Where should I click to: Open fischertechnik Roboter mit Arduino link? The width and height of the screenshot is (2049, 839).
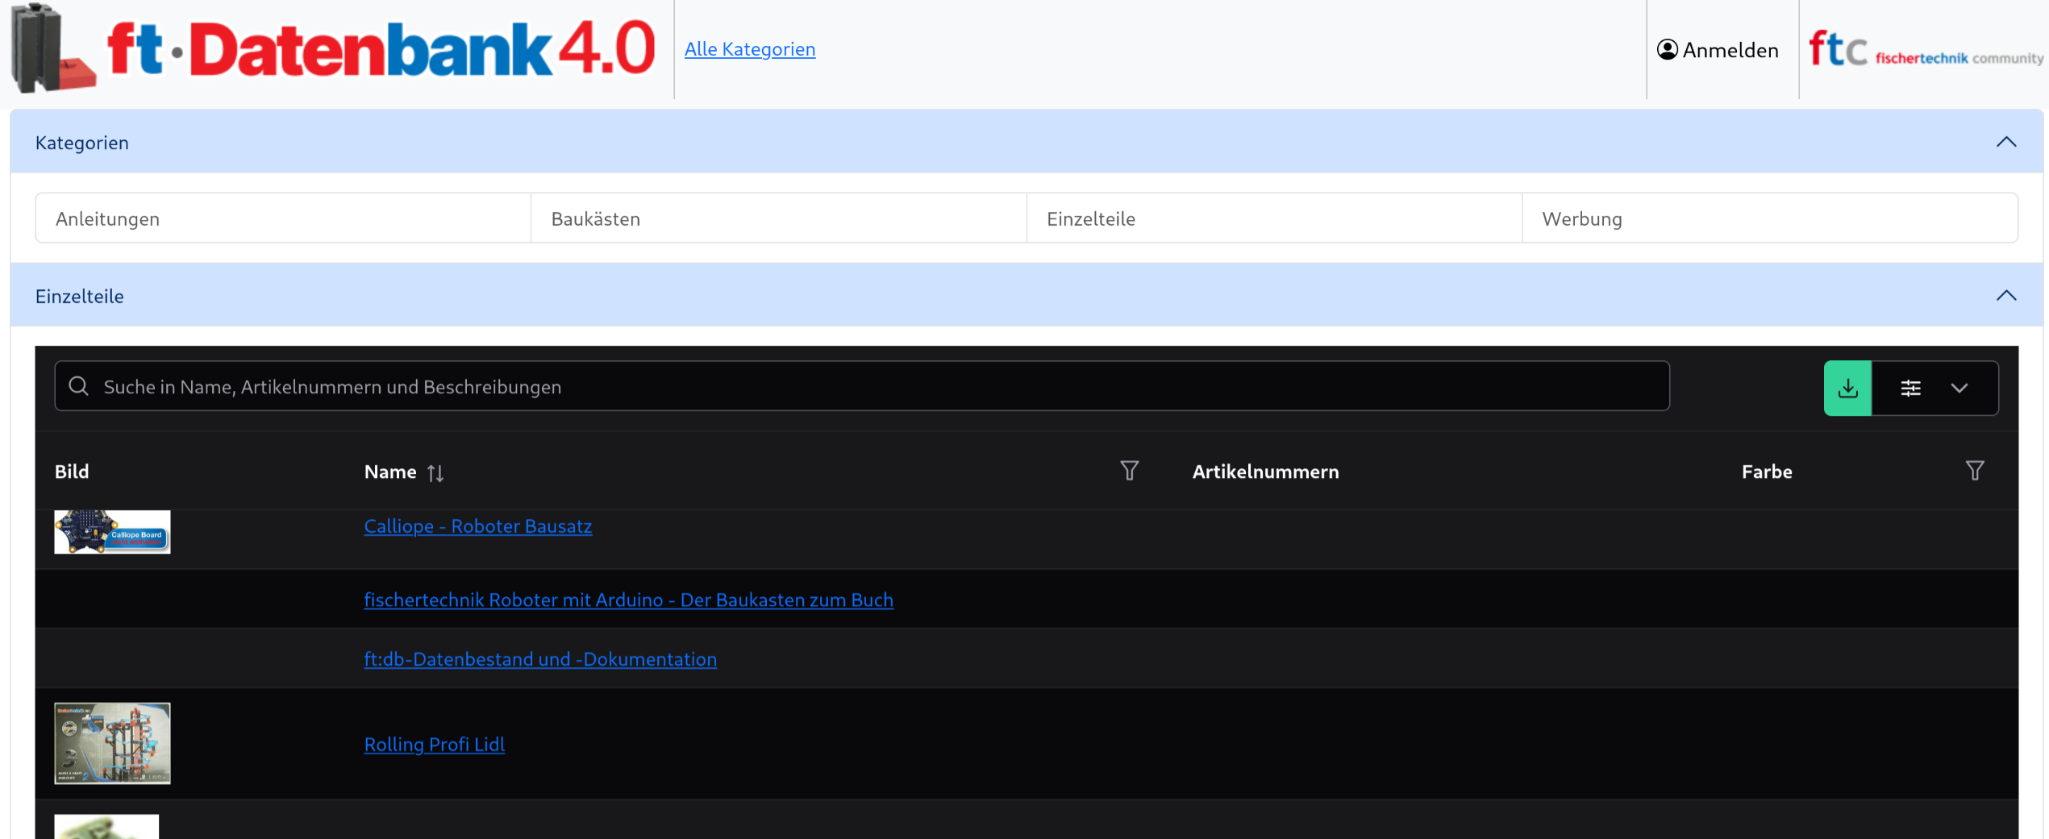click(628, 600)
